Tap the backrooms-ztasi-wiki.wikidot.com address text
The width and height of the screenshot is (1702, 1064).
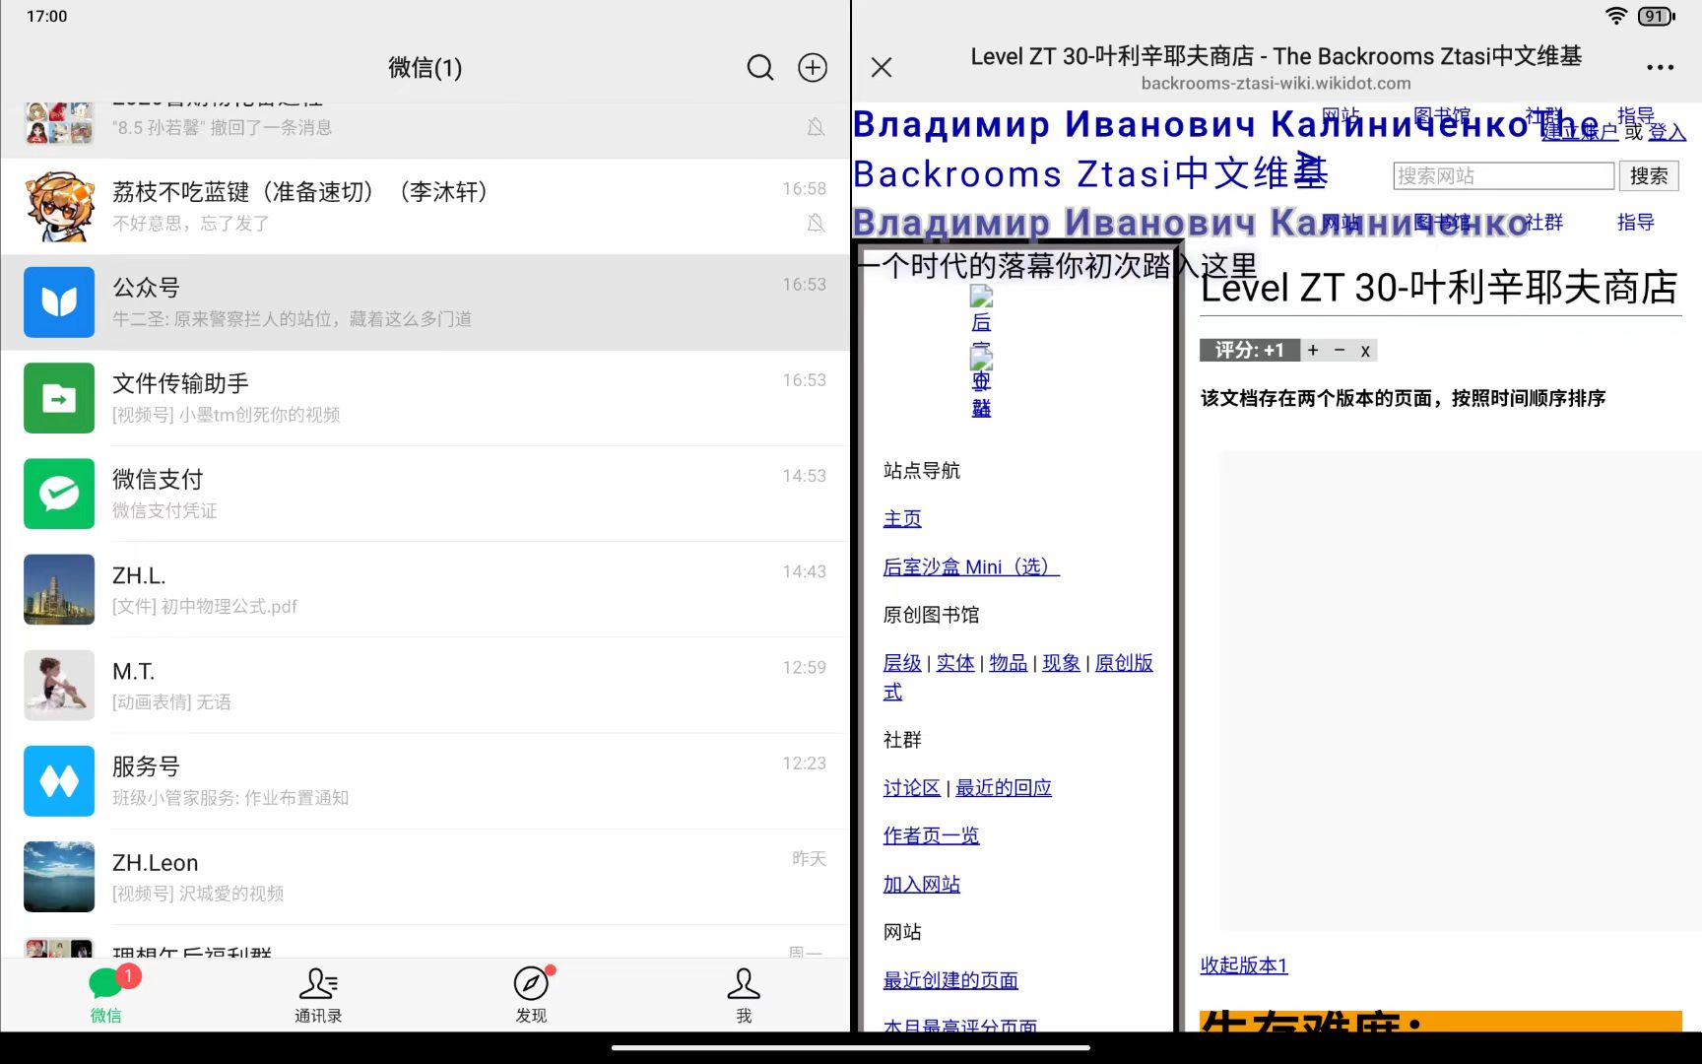point(1276,84)
